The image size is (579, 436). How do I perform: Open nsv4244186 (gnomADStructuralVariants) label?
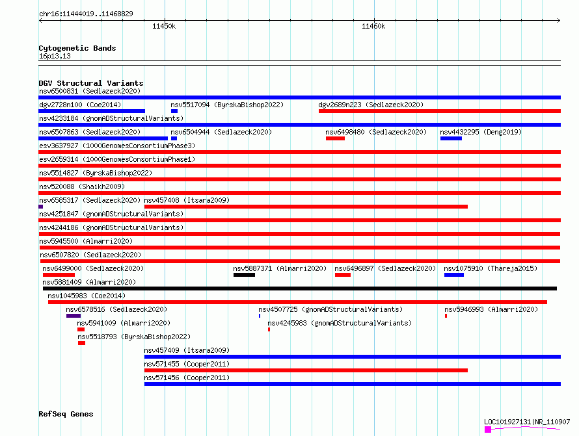pos(111,227)
